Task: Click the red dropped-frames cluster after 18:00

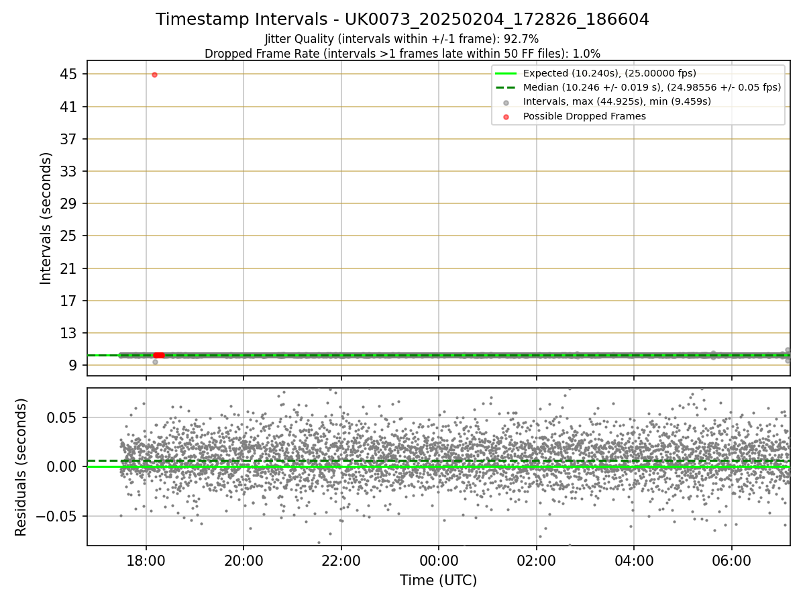Action: (158, 355)
